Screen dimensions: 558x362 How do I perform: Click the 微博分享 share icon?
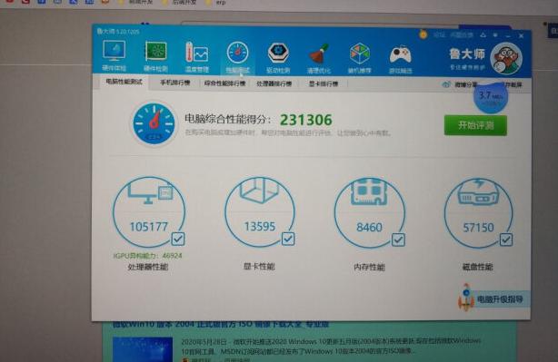point(446,84)
